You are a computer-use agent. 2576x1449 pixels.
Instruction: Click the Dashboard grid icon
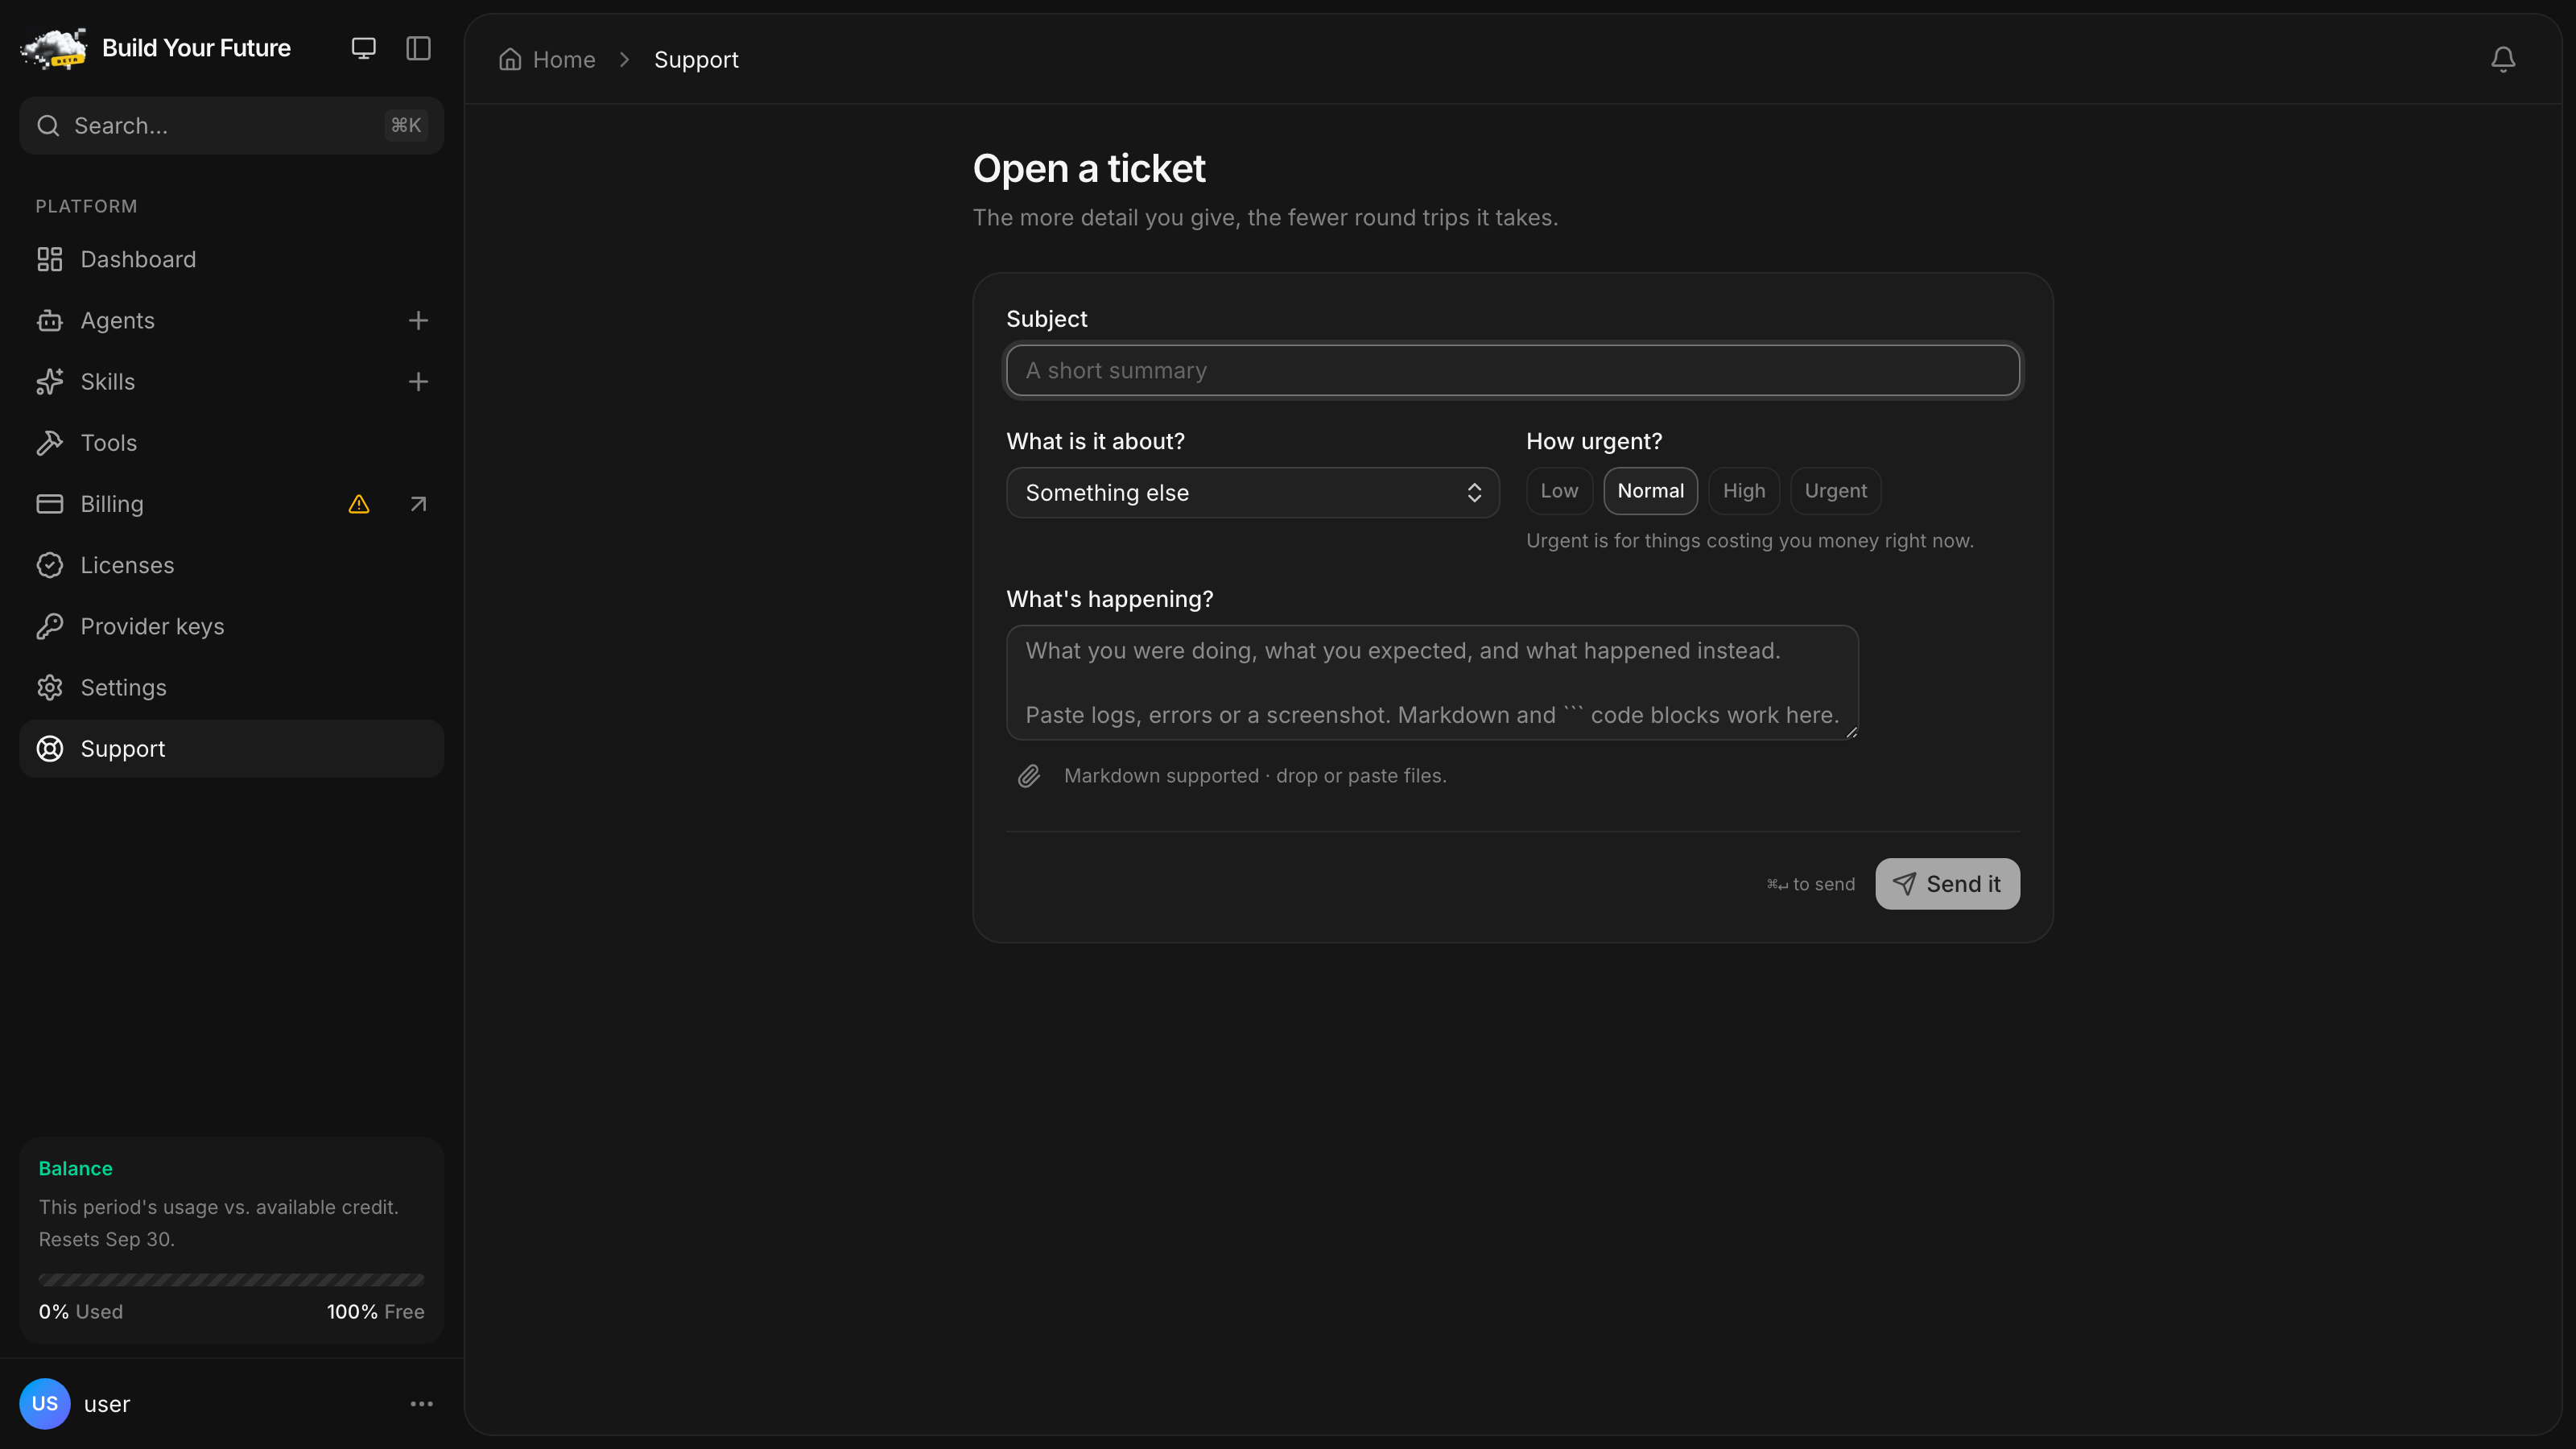coord(50,260)
